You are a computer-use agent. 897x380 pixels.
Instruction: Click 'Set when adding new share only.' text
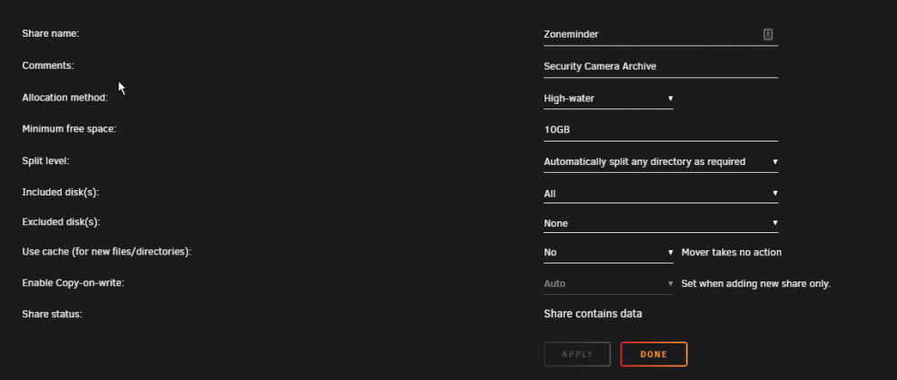[x=755, y=284]
